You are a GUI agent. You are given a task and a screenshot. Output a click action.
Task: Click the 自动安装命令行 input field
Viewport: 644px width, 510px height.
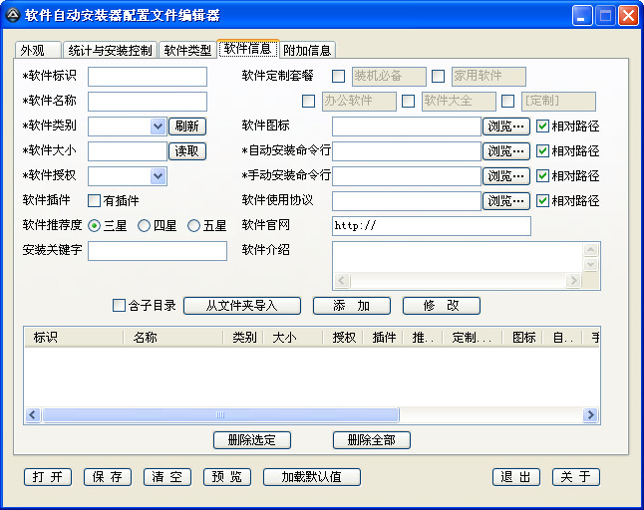pos(407,151)
